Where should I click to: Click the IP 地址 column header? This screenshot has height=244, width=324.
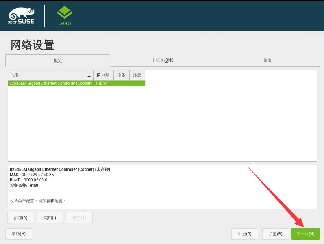103,75
